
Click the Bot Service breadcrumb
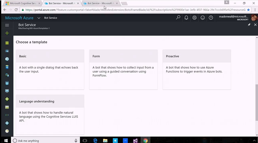coord(50,18)
